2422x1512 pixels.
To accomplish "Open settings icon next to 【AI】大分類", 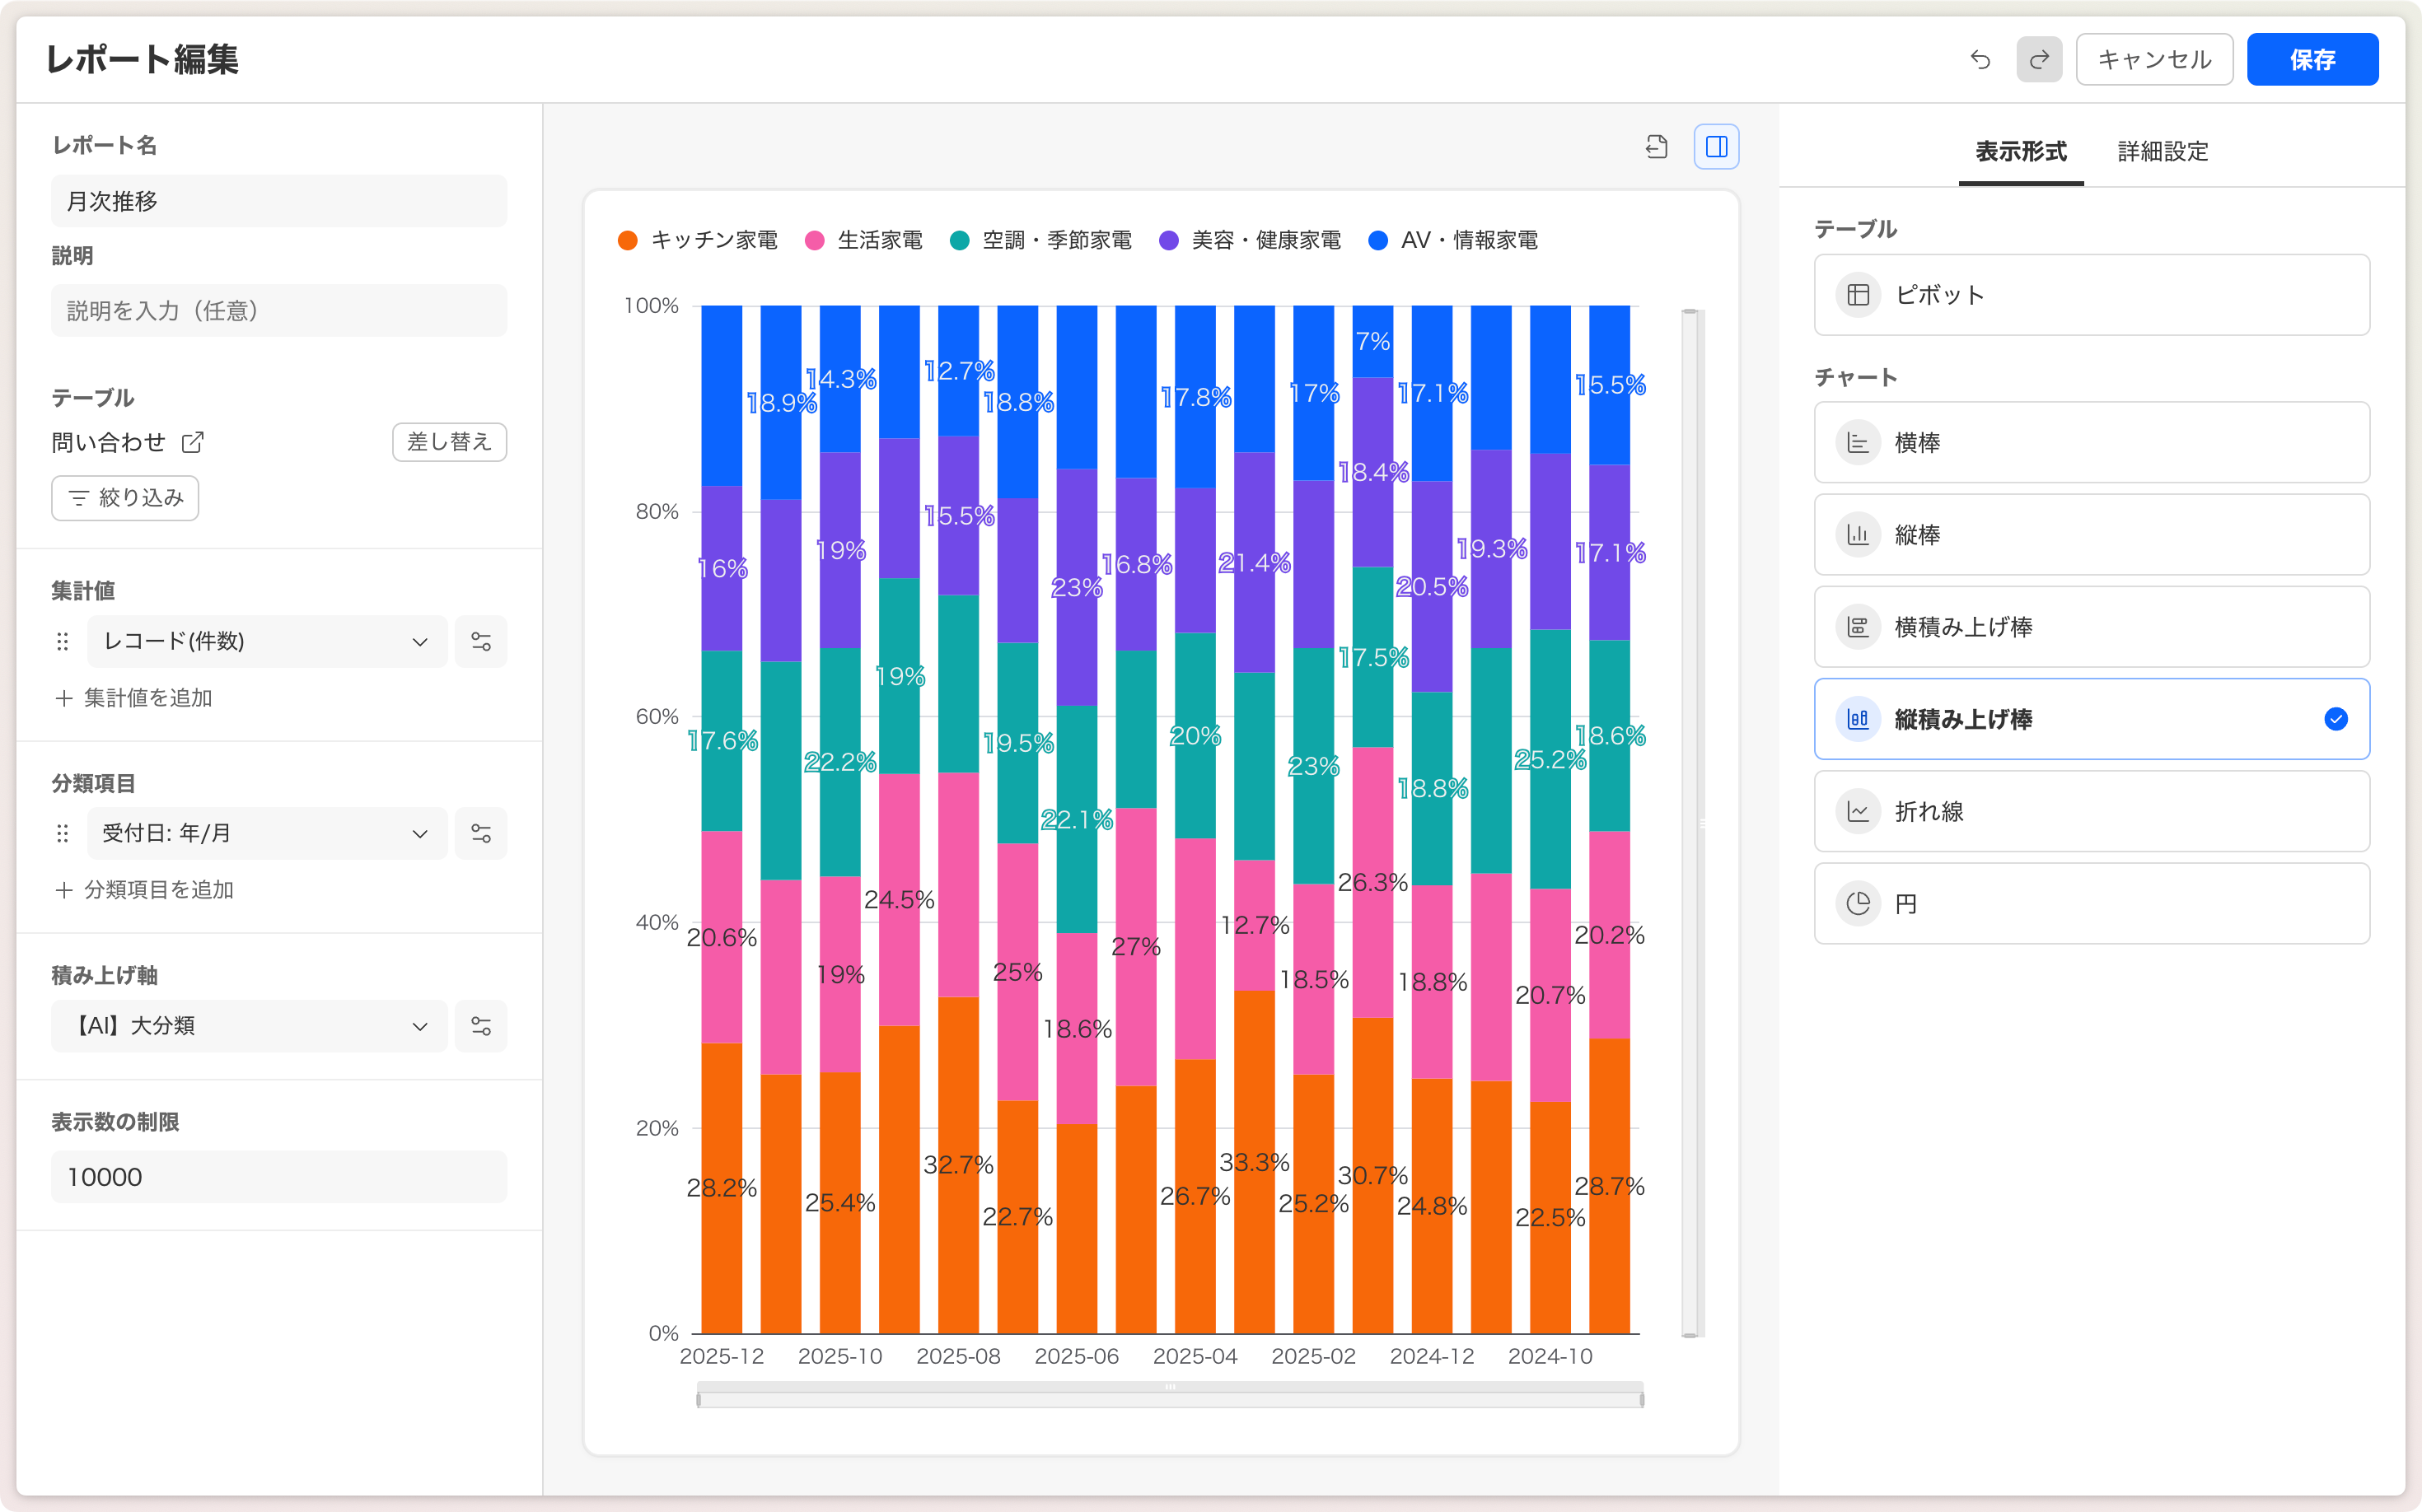I will [480, 1026].
